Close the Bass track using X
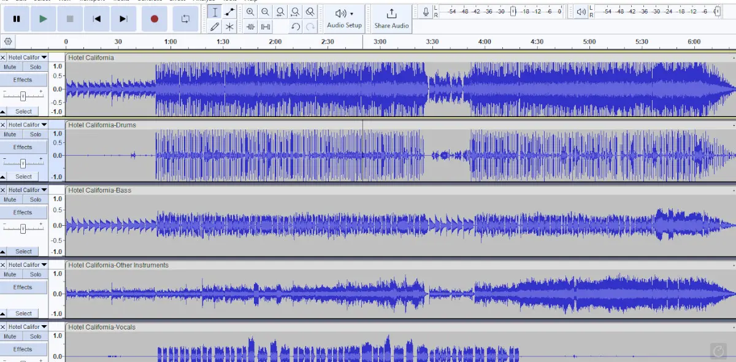Image resolution: width=736 pixels, height=362 pixels. click(x=3, y=190)
